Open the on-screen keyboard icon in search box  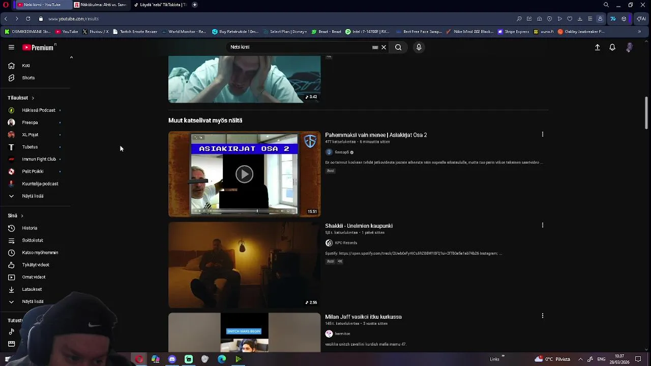click(x=375, y=47)
